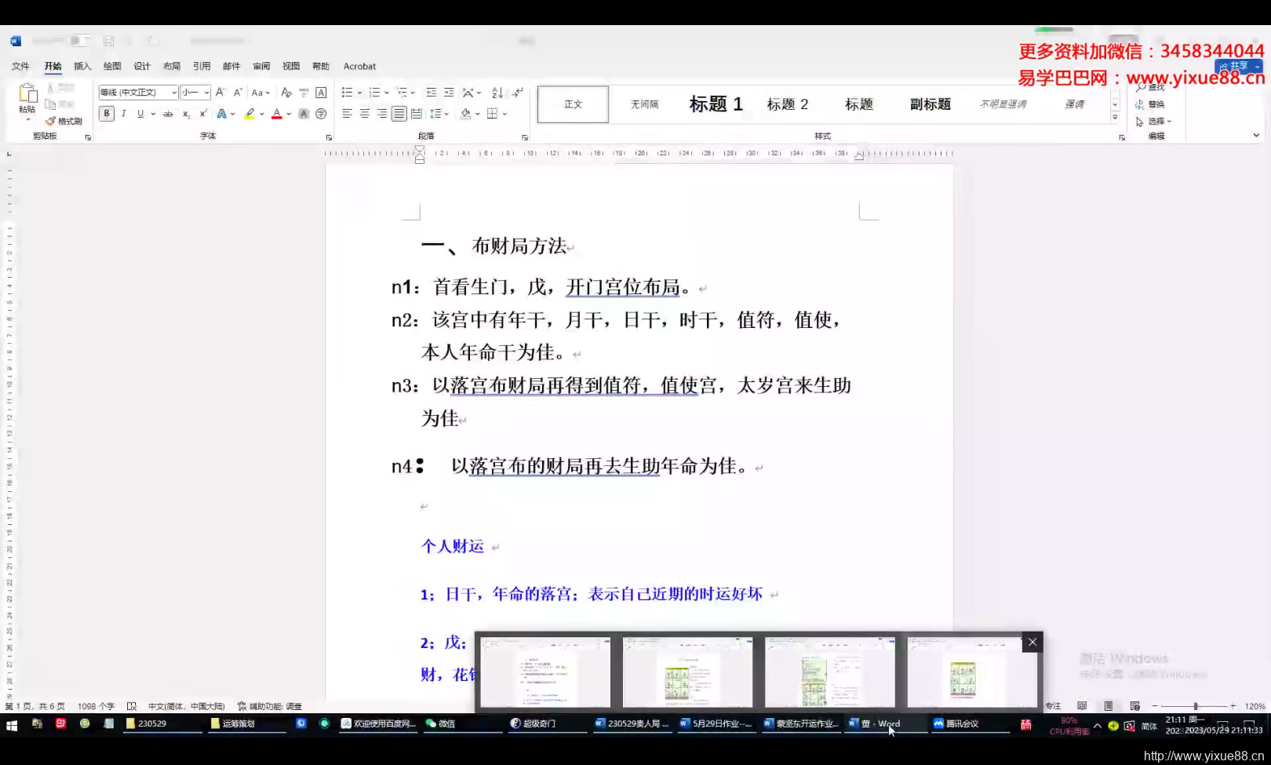Image resolution: width=1271 pixels, height=765 pixels.
Task: Expand the line spacing dropdown arrow
Action: pos(448,114)
